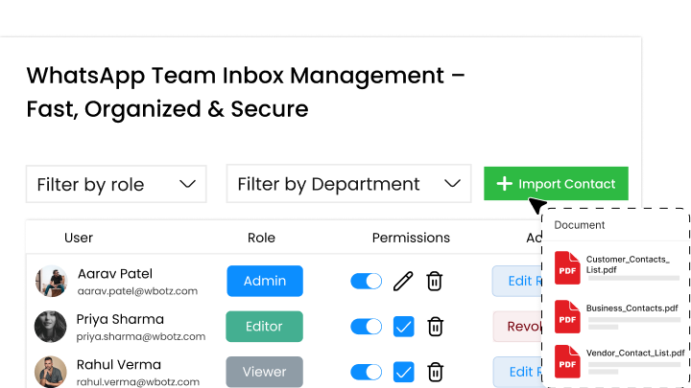The height and width of the screenshot is (388, 691).
Task: Click Business_Contacts.pdf file name
Action: click(x=631, y=308)
